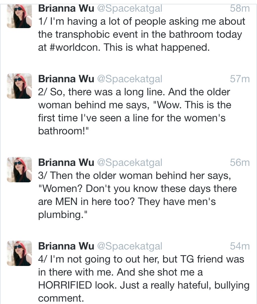Viewport: 257px width, 304px height.
Task: Open Brianna Wu name on third tweet
Action: tap(66, 162)
